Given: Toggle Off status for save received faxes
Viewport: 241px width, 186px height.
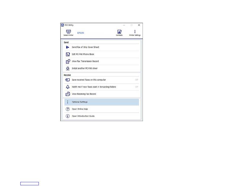Looking at the screenshot, I should (x=136, y=80).
